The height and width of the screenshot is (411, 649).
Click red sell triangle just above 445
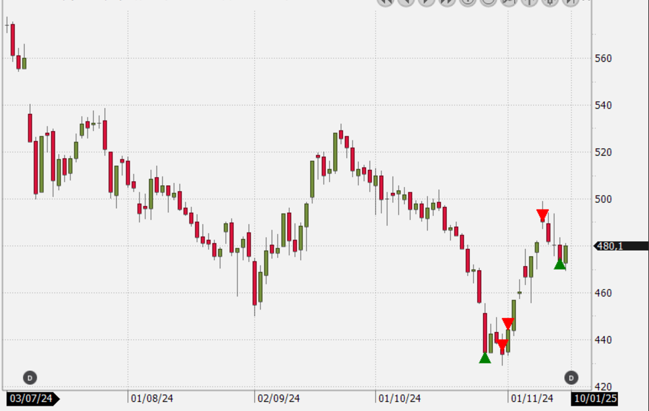[507, 323]
